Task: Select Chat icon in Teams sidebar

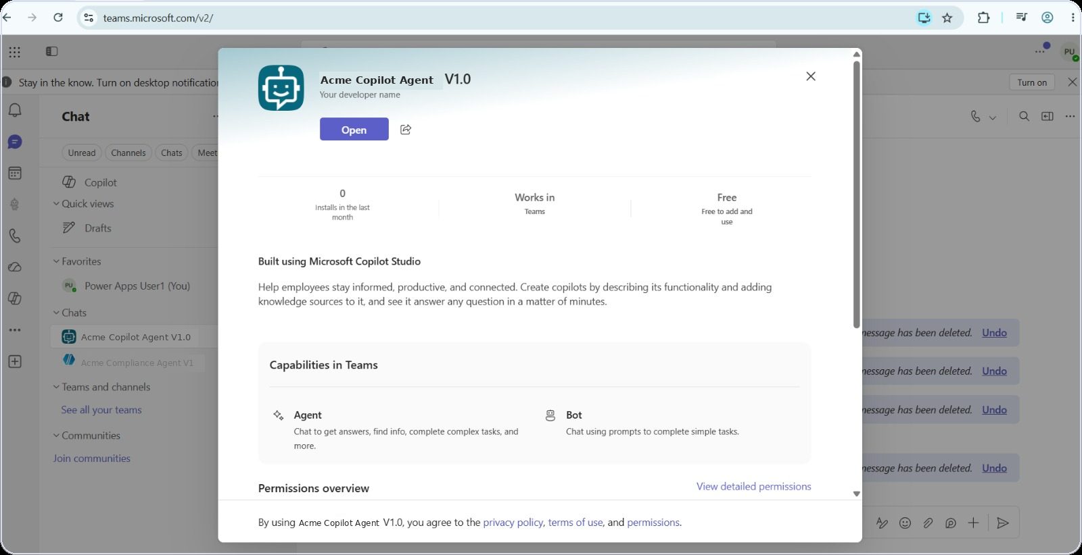Action: pos(15,142)
